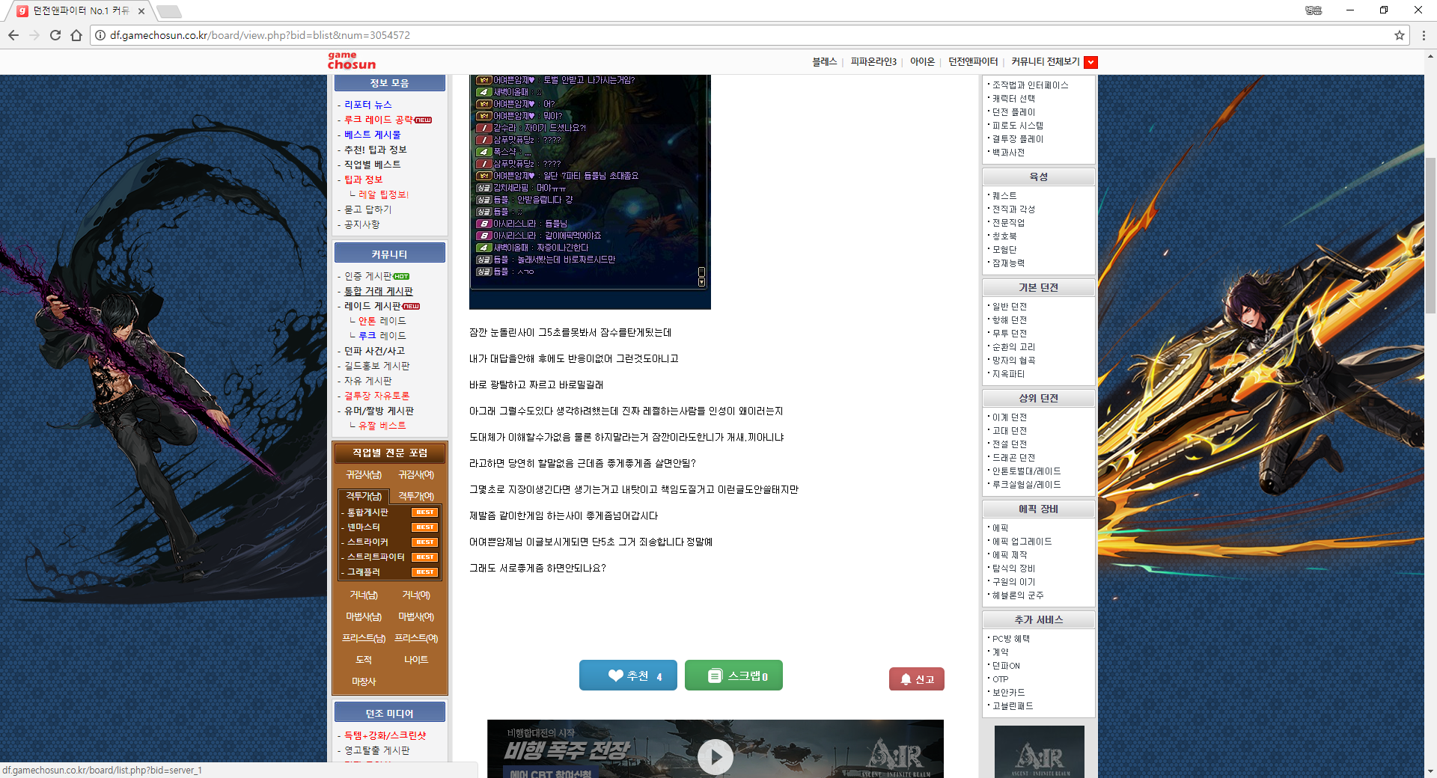The height and width of the screenshot is (778, 1437).
Task: Click the game chat screenshot image
Action: point(590,192)
